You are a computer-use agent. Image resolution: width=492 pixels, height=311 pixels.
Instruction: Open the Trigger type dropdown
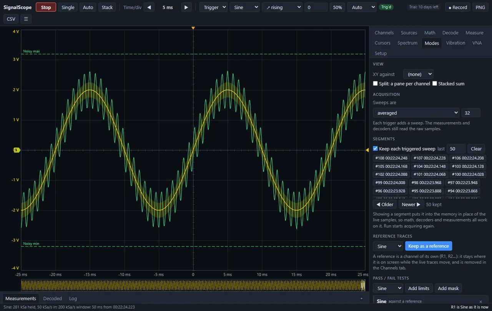213,7
